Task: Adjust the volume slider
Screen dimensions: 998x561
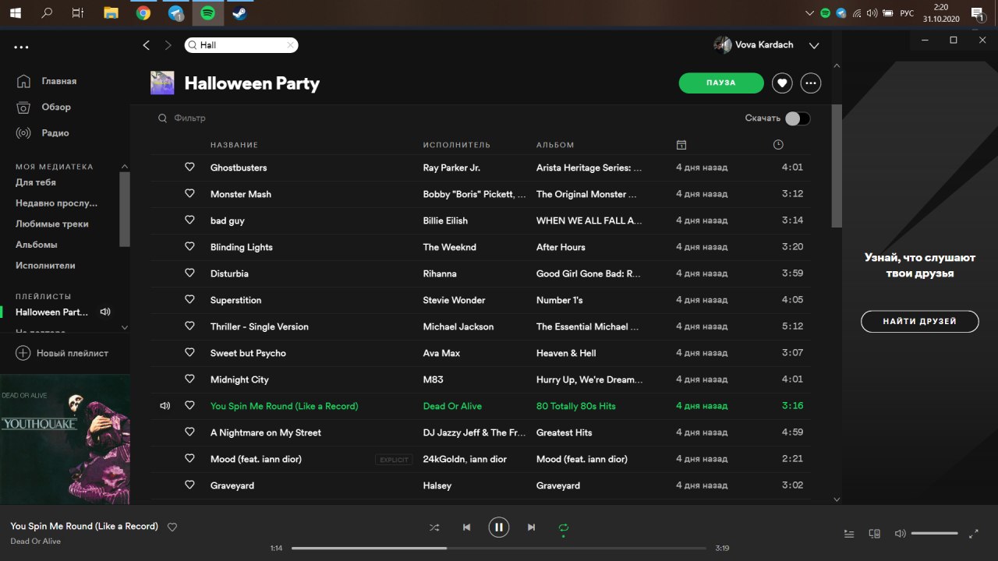Action: pyautogui.click(x=934, y=534)
